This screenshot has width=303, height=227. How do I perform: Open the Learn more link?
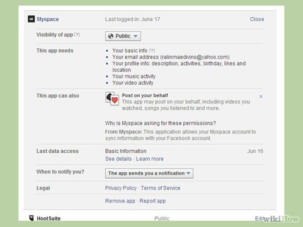[150, 159]
